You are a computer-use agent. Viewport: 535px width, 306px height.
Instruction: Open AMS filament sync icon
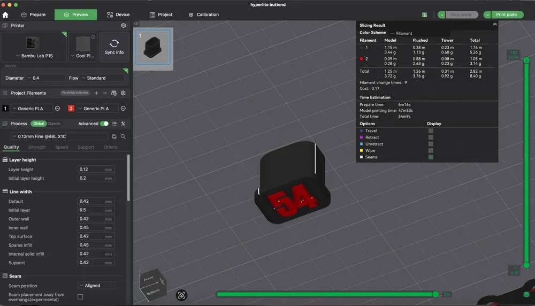coord(114,93)
